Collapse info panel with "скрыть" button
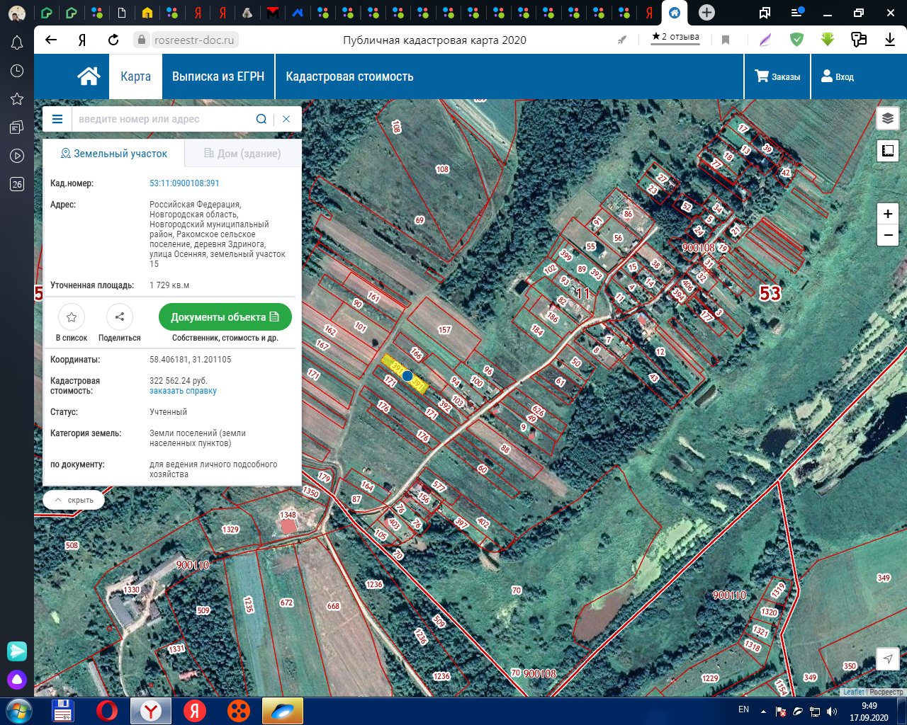Screen dimensions: 907x725 [x=74, y=500]
